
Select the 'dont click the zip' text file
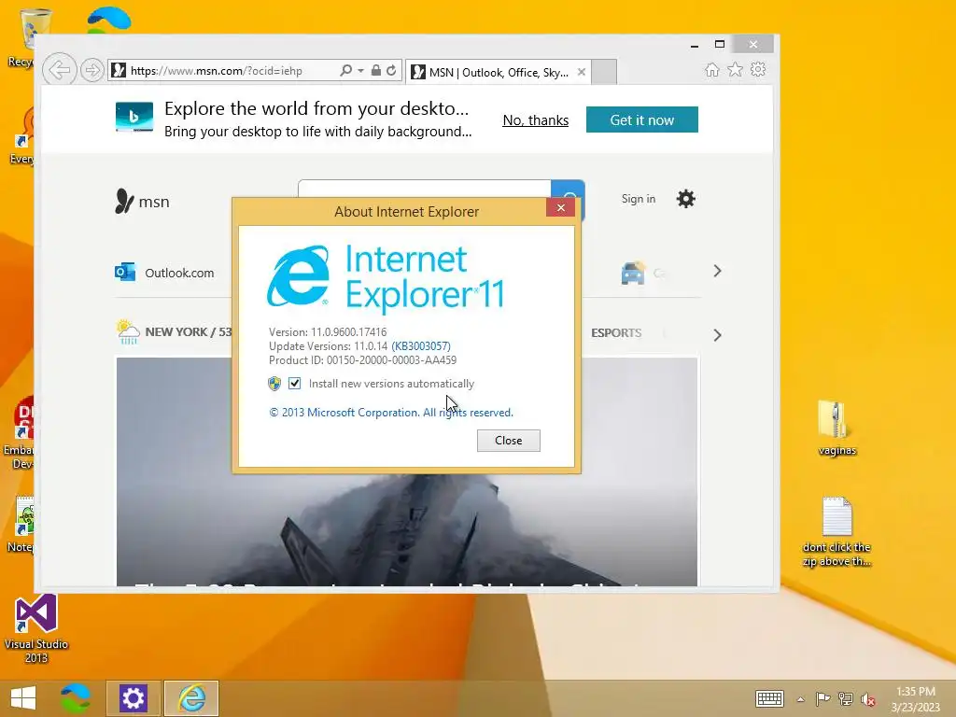click(x=836, y=531)
